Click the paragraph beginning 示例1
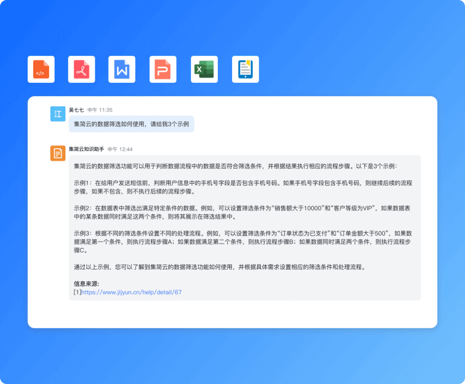465x384 pixels. point(243,187)
